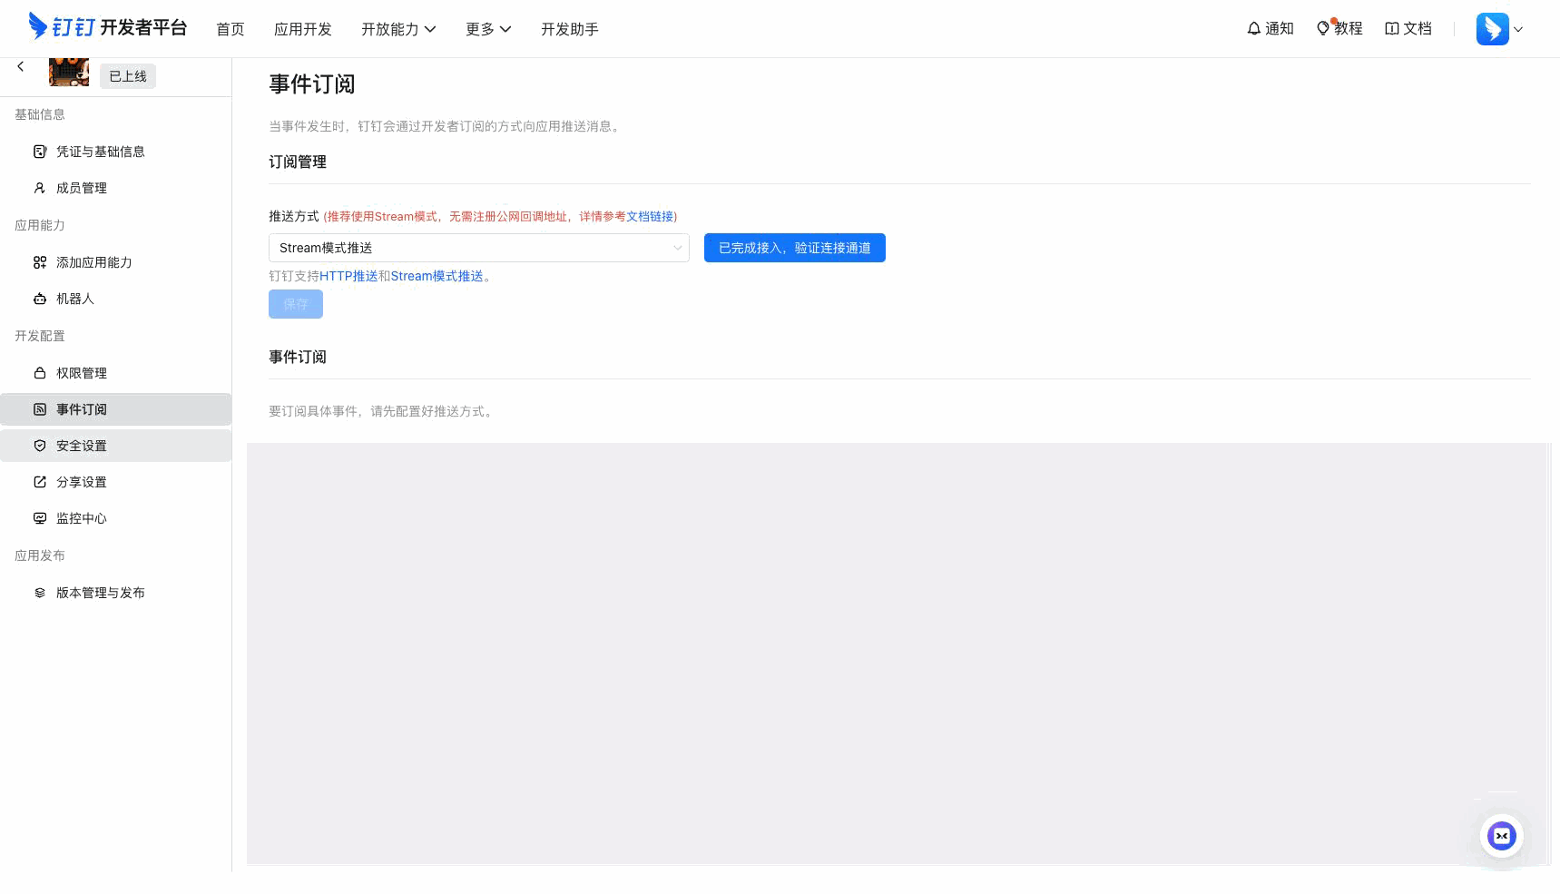Click the 要订阅具体事件 hint text
Screen dimensions: 1560x894
[x=382, y=411]
